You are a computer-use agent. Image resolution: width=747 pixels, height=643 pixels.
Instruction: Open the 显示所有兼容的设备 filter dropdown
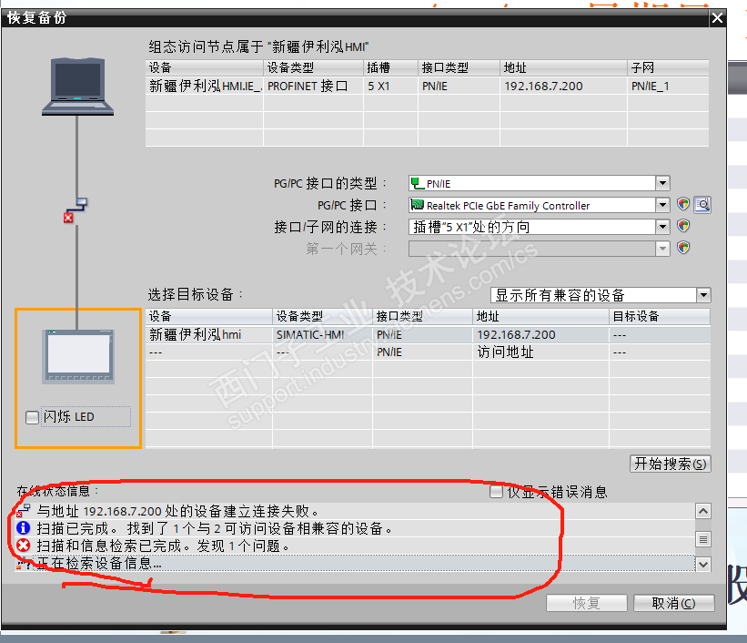[x=703, y=295]
